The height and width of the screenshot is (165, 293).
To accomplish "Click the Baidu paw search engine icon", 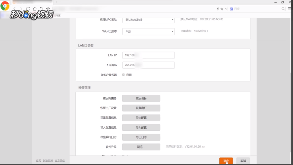I will pyautogui.click(x=232, y=9).
